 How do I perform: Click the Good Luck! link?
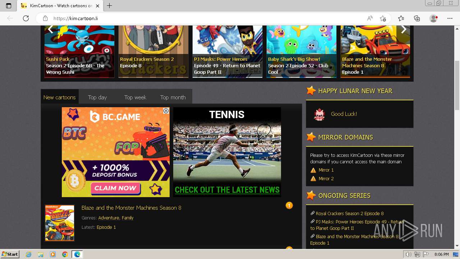344,114
